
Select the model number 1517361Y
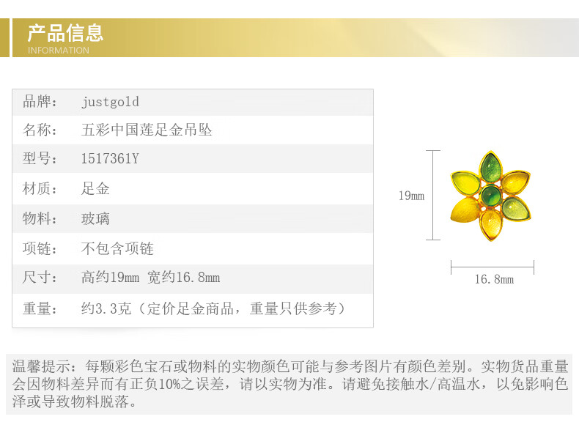[110, 159]
